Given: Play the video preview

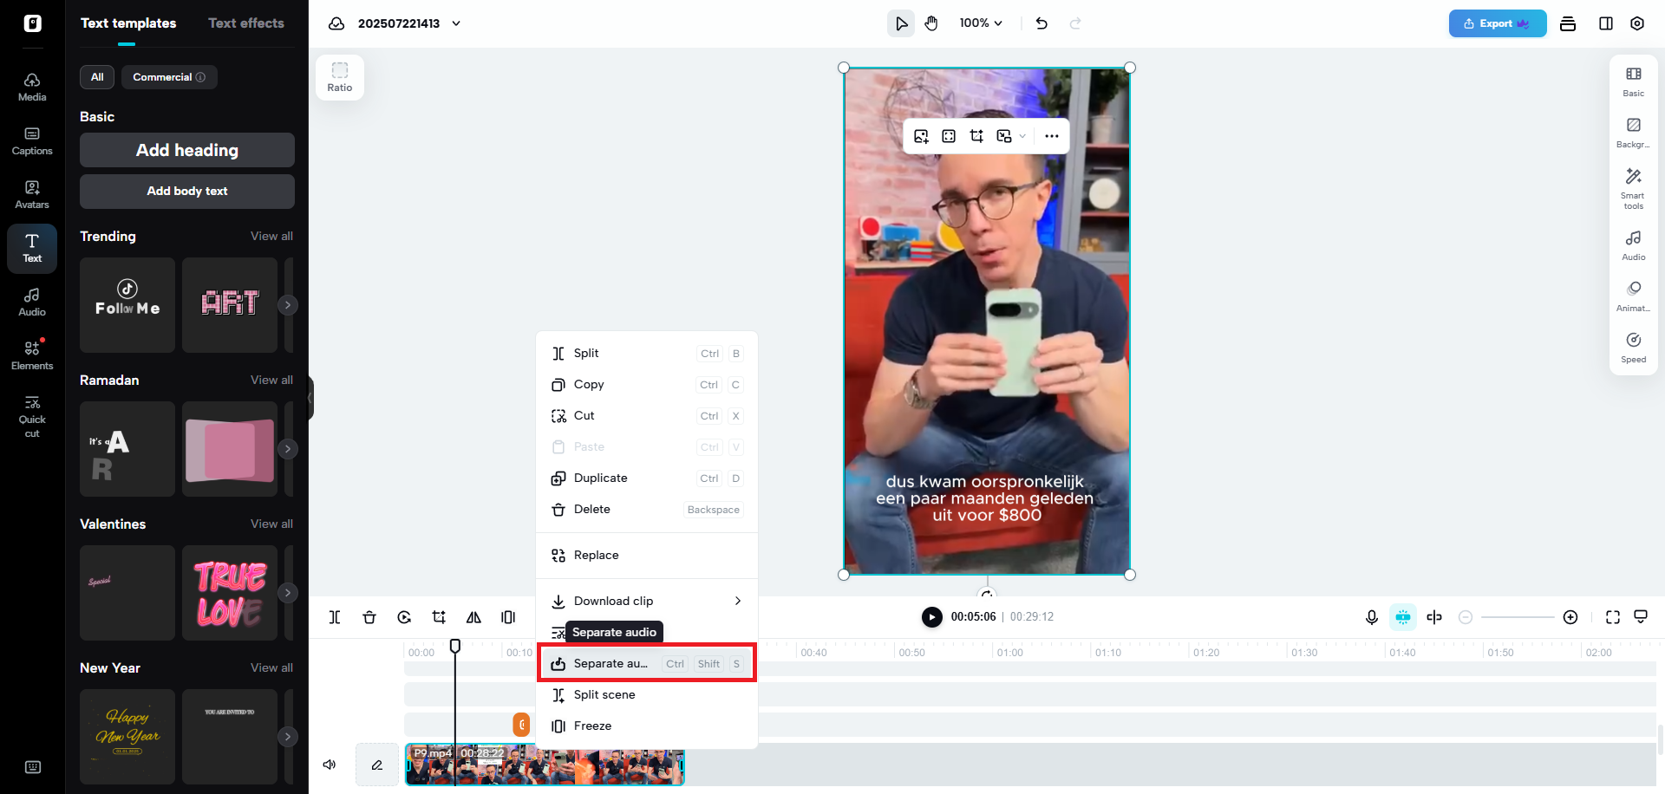Looking at the screenshot, I should coord(931,617).
